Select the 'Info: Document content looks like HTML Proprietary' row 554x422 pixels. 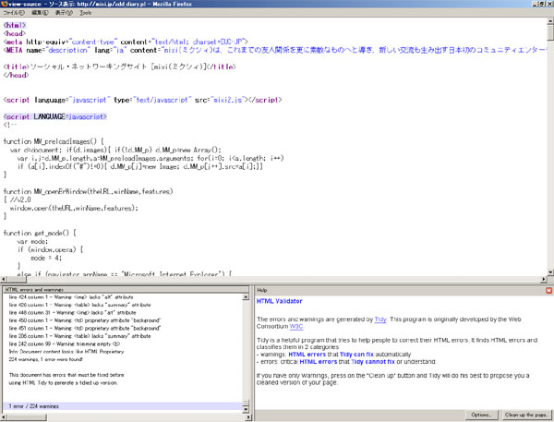coord(122,352)
